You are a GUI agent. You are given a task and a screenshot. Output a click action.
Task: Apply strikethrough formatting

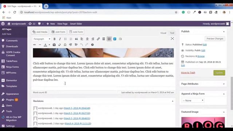pyautogui.click(x=34, y=45)
